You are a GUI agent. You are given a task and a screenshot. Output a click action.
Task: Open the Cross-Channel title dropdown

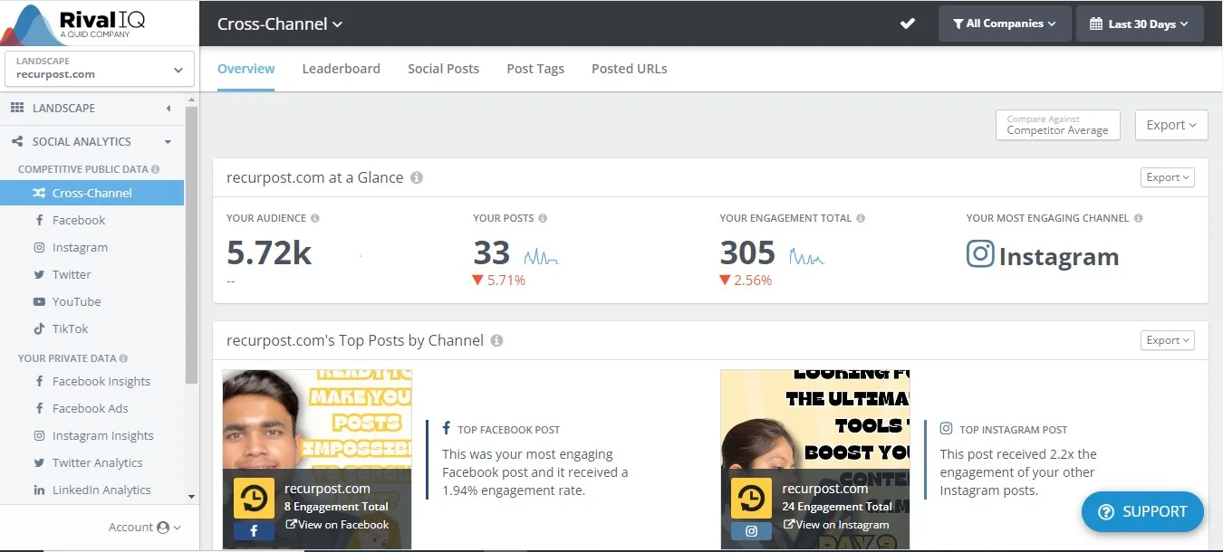[x=280, y=24]
